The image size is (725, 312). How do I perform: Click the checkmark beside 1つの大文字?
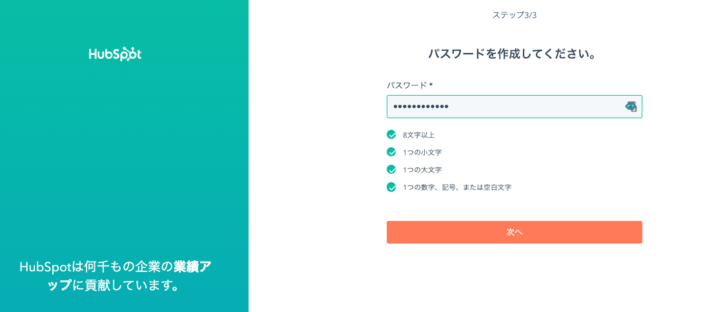[x=391, y=170]
